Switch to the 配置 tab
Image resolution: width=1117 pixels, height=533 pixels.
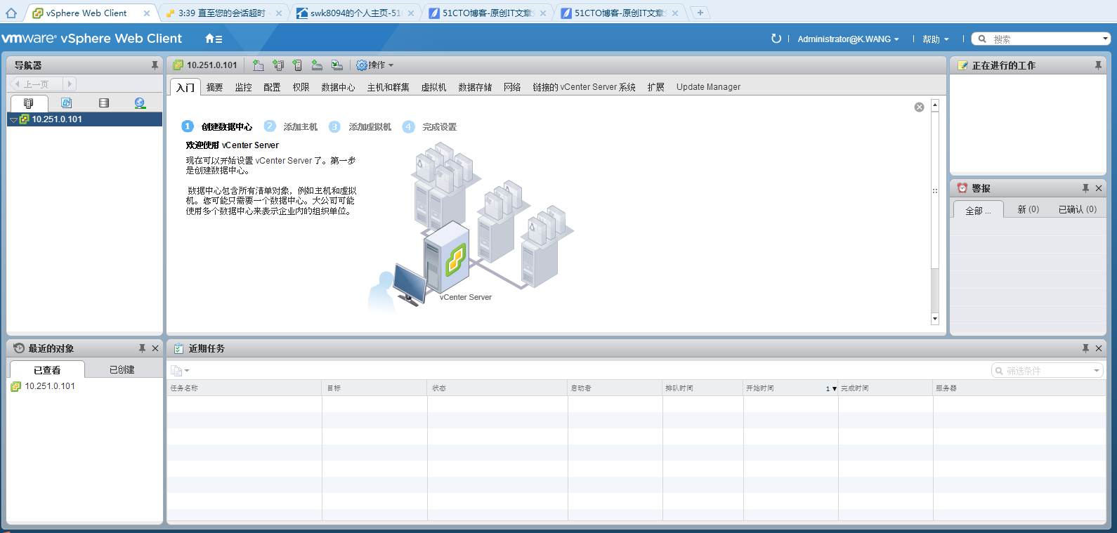[272, 87]
